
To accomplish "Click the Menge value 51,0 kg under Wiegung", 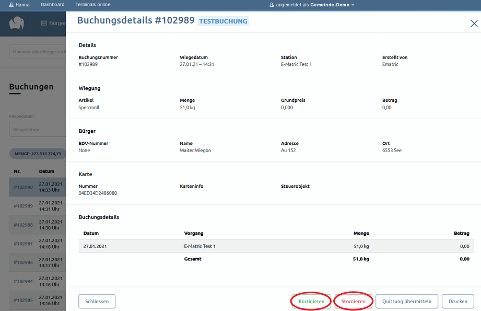I will (x=187, y=108).
